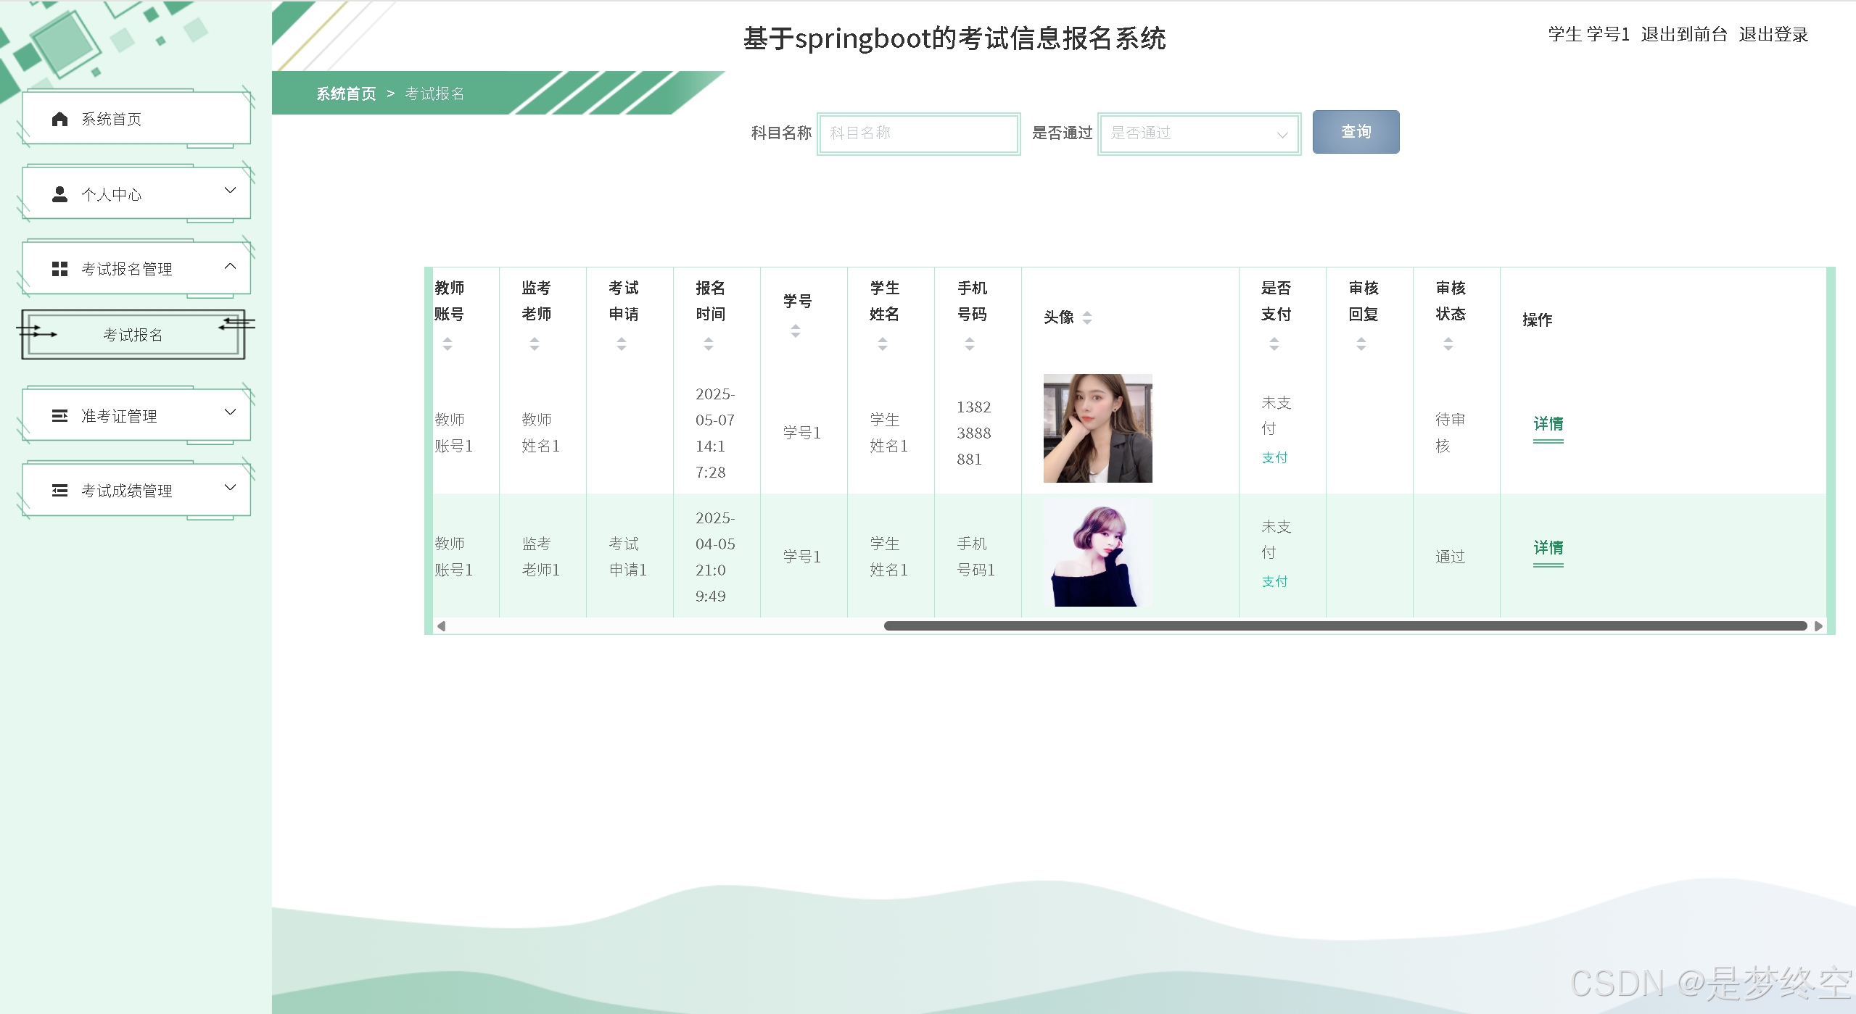Select the 考试报名 submenu item
The width and height of the screenshot is (1856, 1014).
tap(133, 335)
